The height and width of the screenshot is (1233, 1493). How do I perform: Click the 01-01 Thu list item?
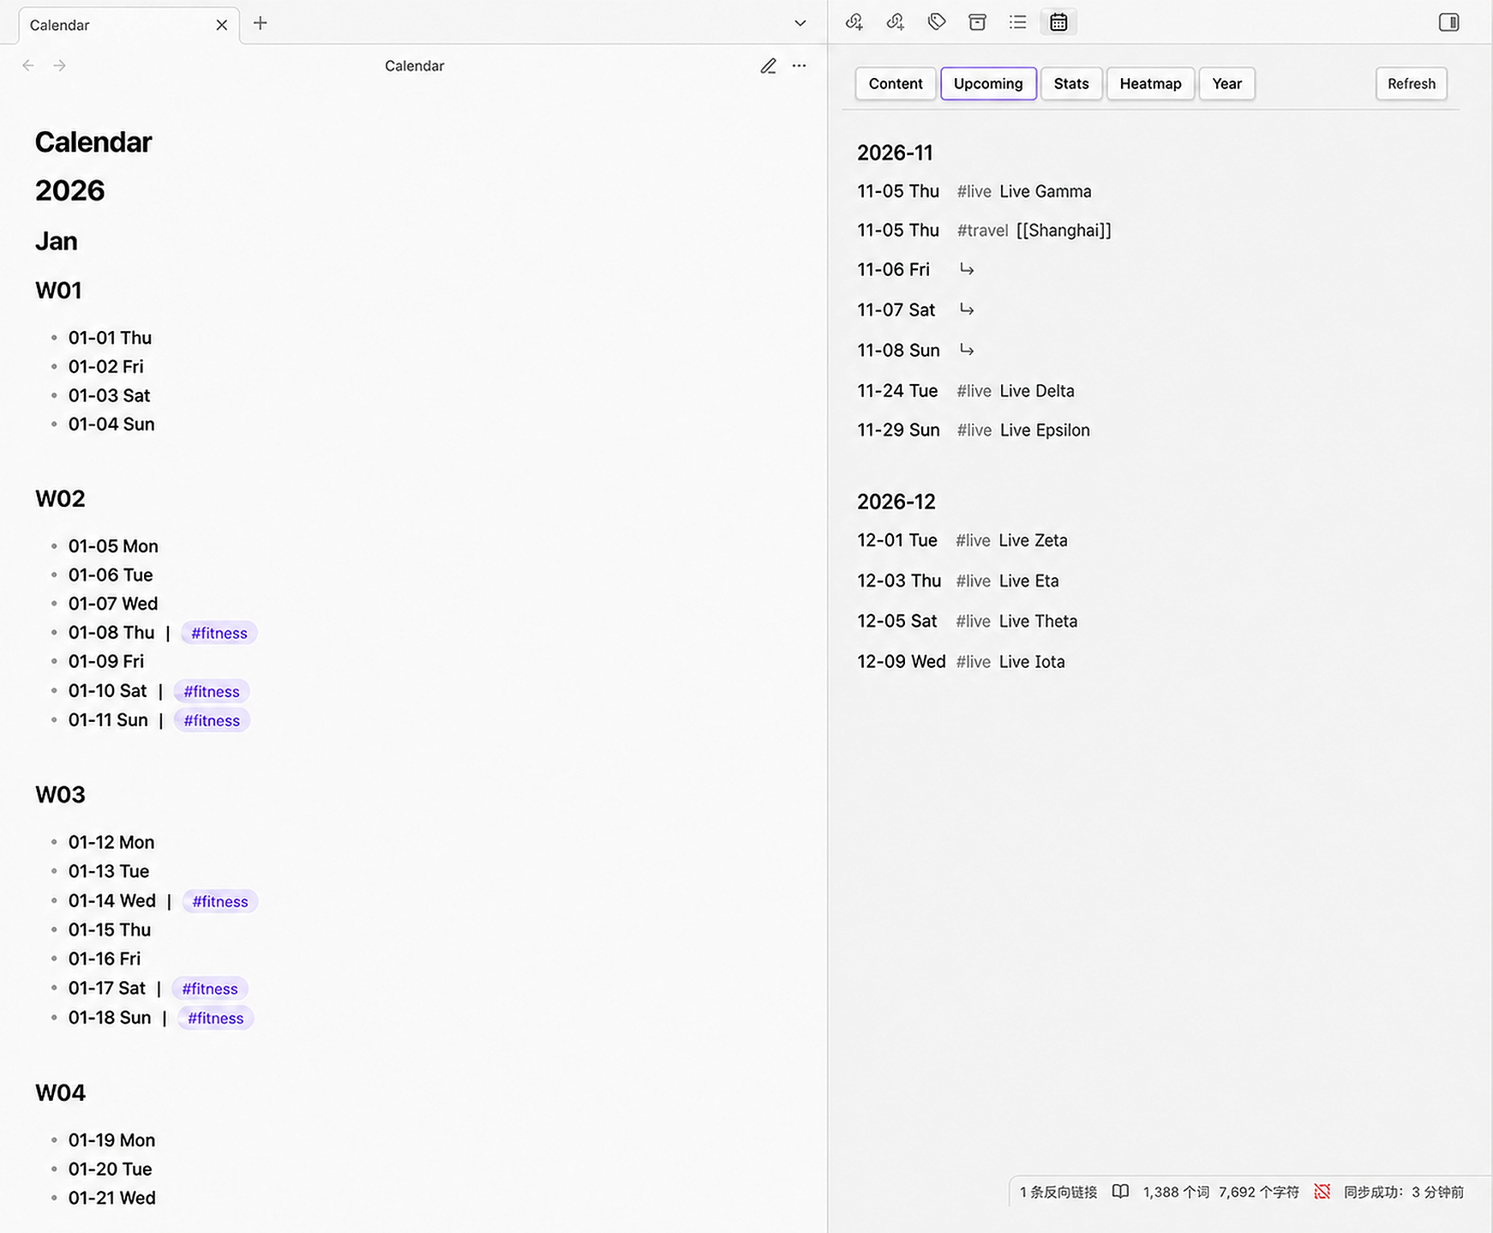tap(110, 338)
